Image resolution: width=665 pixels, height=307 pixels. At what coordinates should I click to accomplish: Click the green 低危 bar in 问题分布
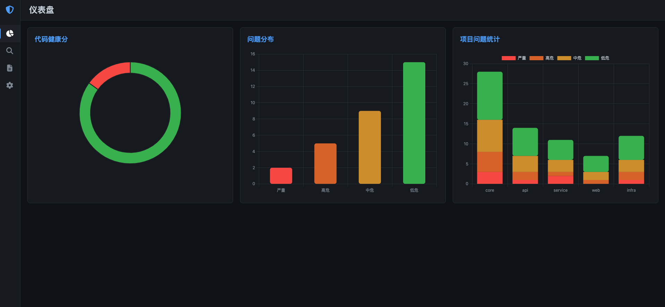click(x=414, y=123)
